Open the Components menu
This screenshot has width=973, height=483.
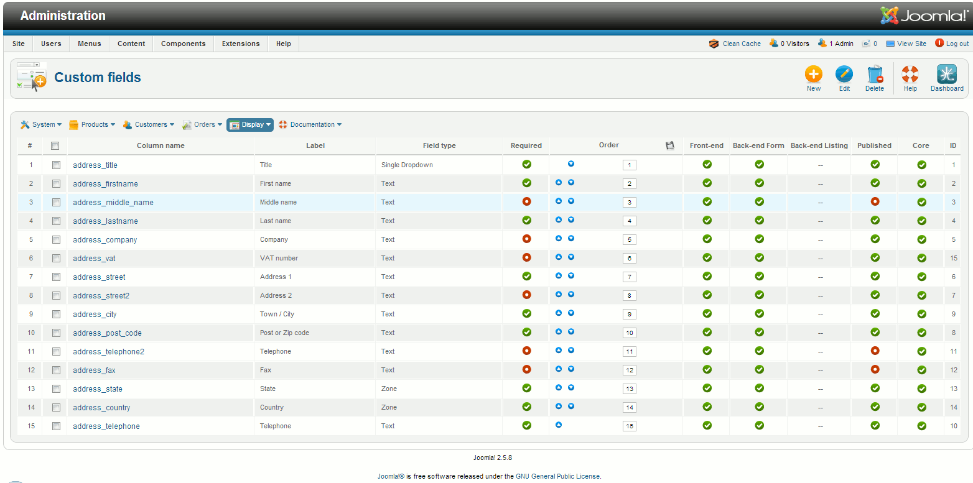(x=183, y=44)
